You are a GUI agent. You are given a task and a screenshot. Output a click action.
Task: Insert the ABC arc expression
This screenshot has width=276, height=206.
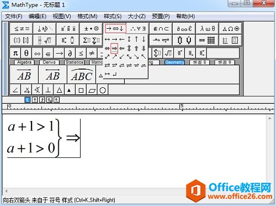pyautogui.click(x=82, y=75)
